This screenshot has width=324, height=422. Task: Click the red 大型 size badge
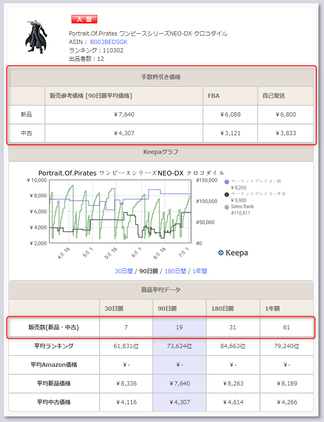84,19
